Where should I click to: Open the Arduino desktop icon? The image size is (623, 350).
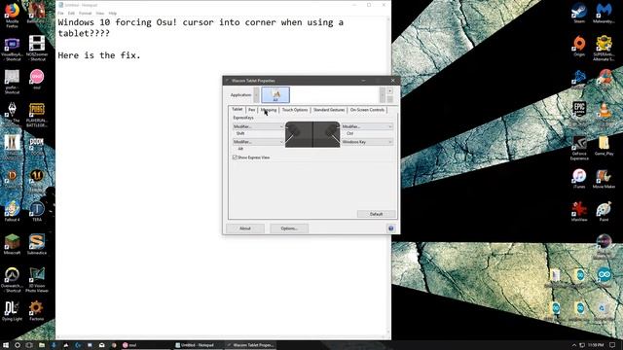pos(604,276)
